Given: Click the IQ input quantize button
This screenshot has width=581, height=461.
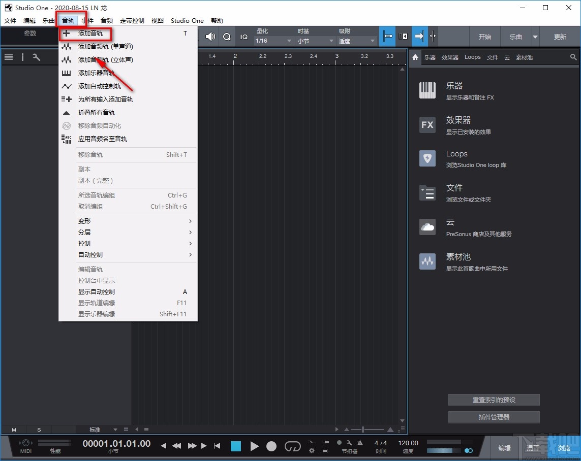Looking at the screenshot, I should (x=244, y=37).
